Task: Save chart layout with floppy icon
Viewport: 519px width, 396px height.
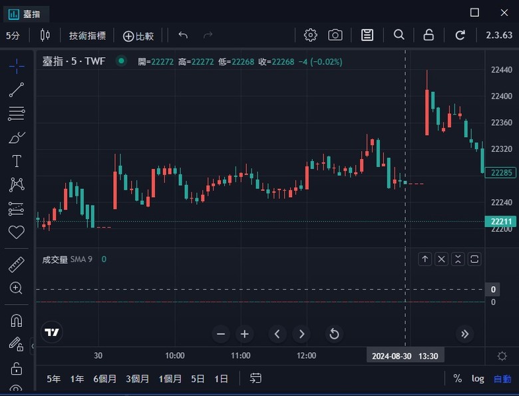Action: tap(367, 35)
